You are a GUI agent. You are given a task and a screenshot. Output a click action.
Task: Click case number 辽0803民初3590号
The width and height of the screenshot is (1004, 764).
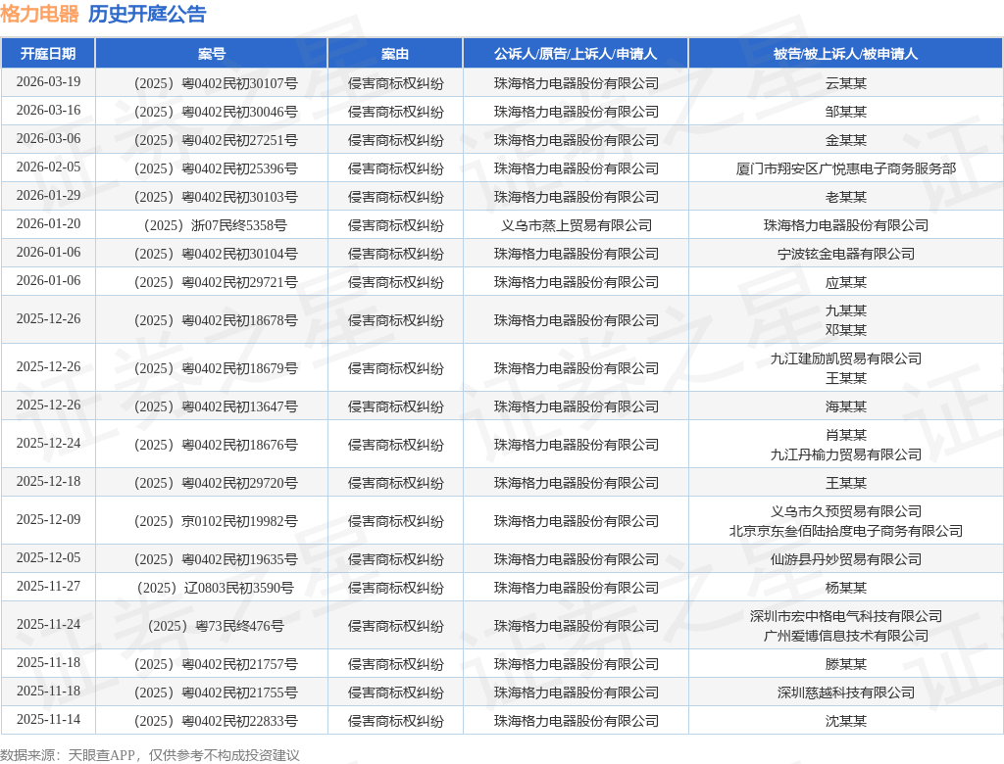pyautogui.click(x=216, y=588)
